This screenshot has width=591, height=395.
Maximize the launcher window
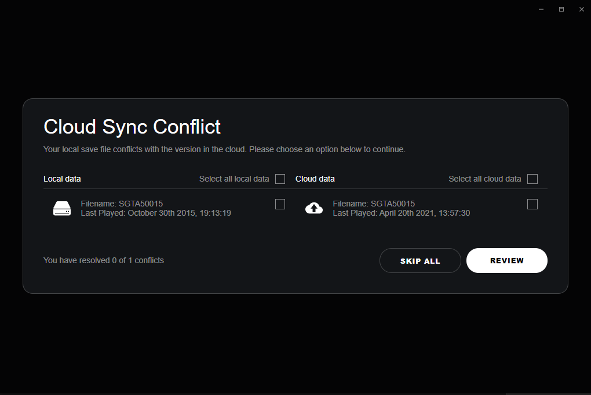561,9
